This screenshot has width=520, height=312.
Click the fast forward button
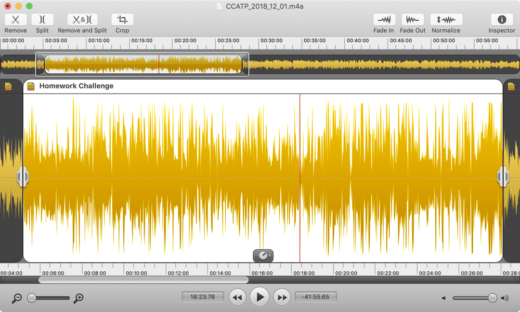point(281,297)
